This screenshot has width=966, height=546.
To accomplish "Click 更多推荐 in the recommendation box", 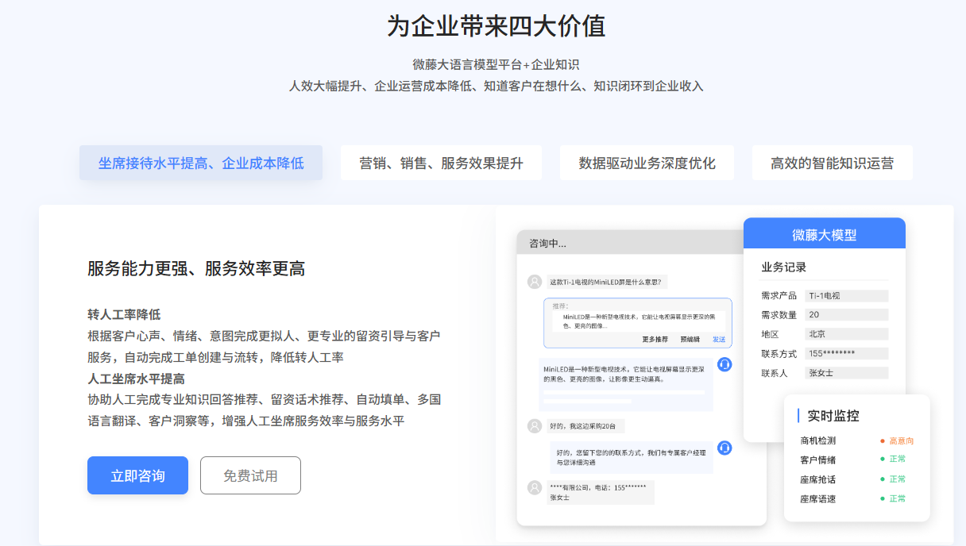I will tap(655, 339).
